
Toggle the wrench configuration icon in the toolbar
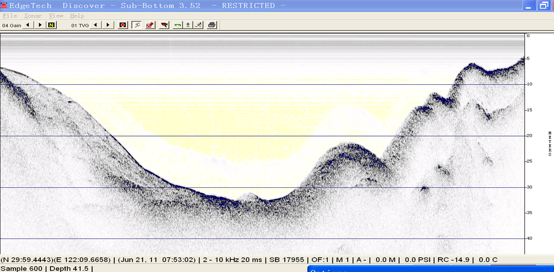(136, 25)
